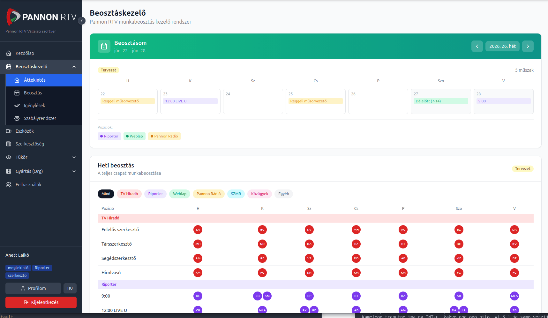The image size is (548, 318).
Task: Click VS avatar in Segédszerkesztő row
Action: click(309, 258)
